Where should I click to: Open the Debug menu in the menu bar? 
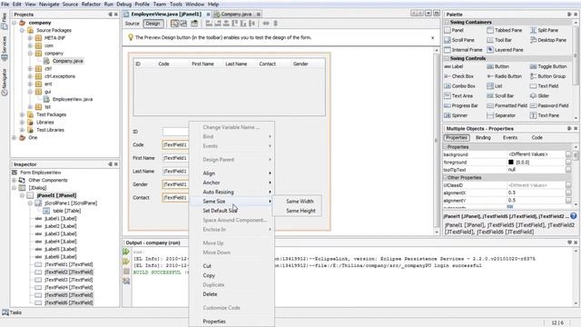coord(123,4)
